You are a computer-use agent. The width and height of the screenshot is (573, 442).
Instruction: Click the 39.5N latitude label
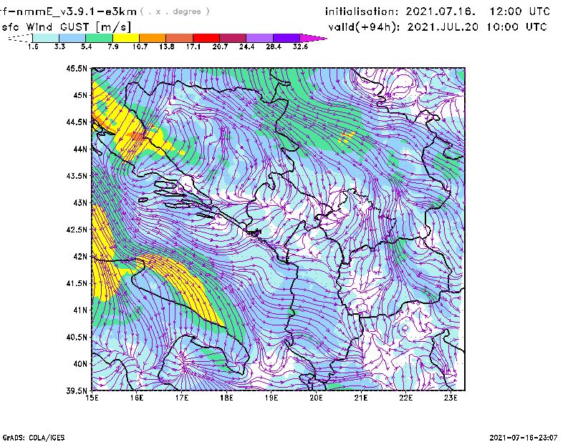tap(77, 391)
